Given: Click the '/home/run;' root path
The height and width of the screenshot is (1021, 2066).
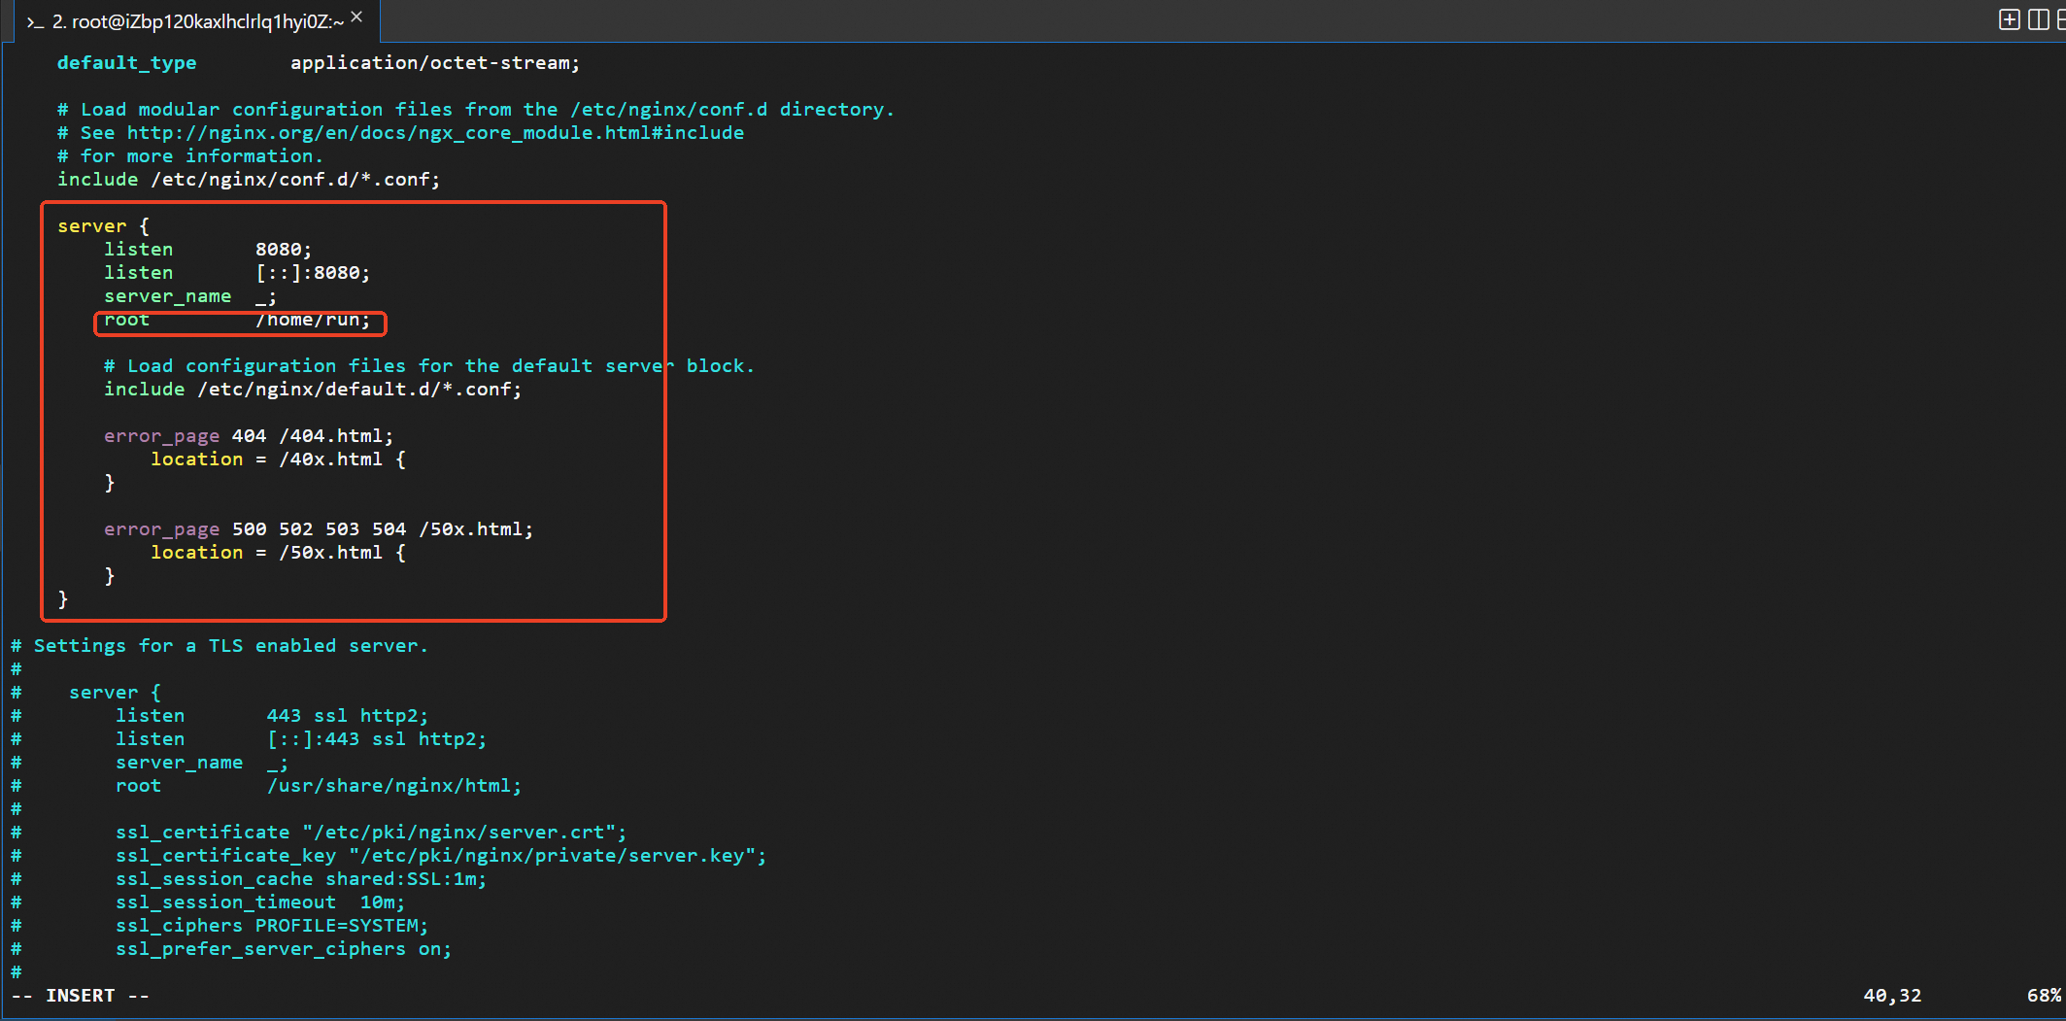Looking at the screenshot, I should 313,320.
